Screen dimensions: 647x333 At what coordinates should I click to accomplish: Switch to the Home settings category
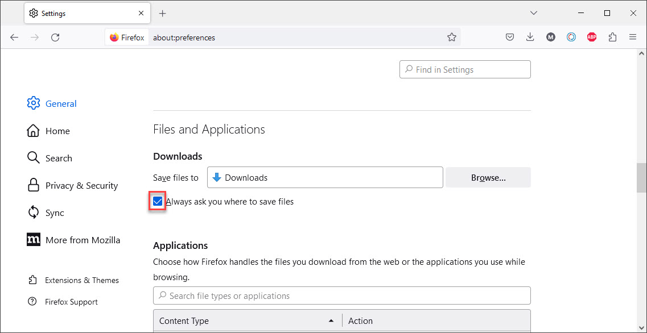pos(57,131)
